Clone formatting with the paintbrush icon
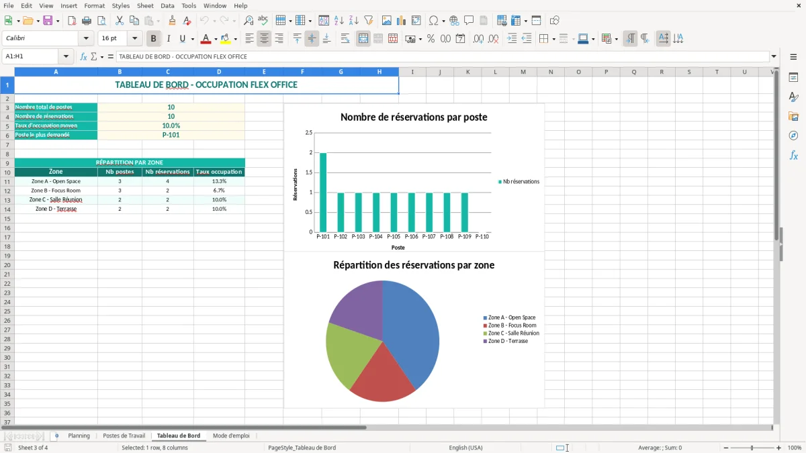This screenshot has width=806, height=453. [x=173, y=21]
